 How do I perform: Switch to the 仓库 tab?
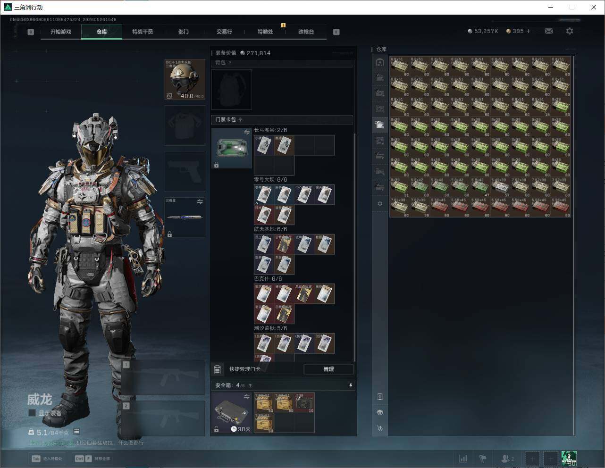pyautogui.click(x=102, y=32)
